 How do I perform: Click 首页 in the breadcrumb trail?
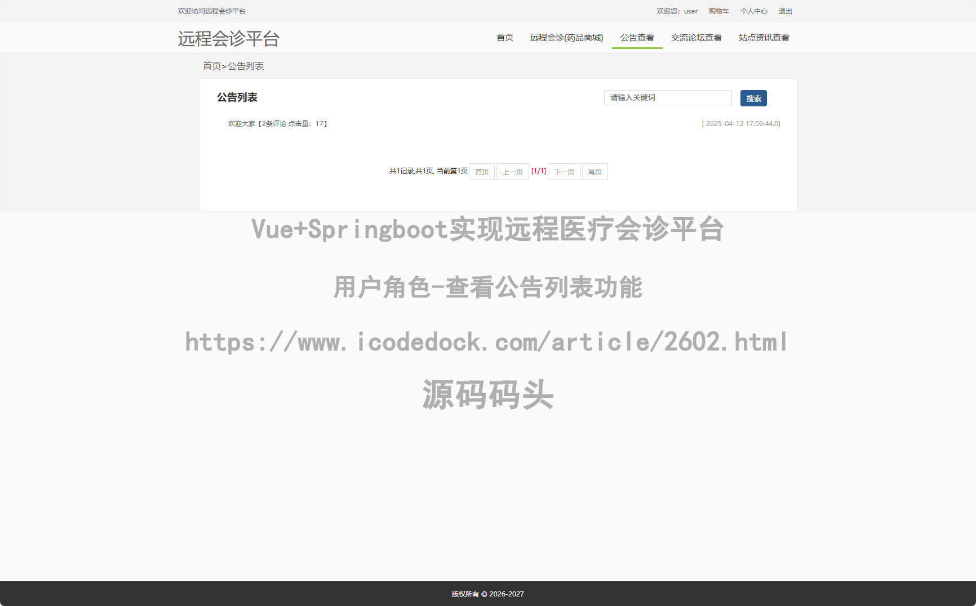(212, 66)
